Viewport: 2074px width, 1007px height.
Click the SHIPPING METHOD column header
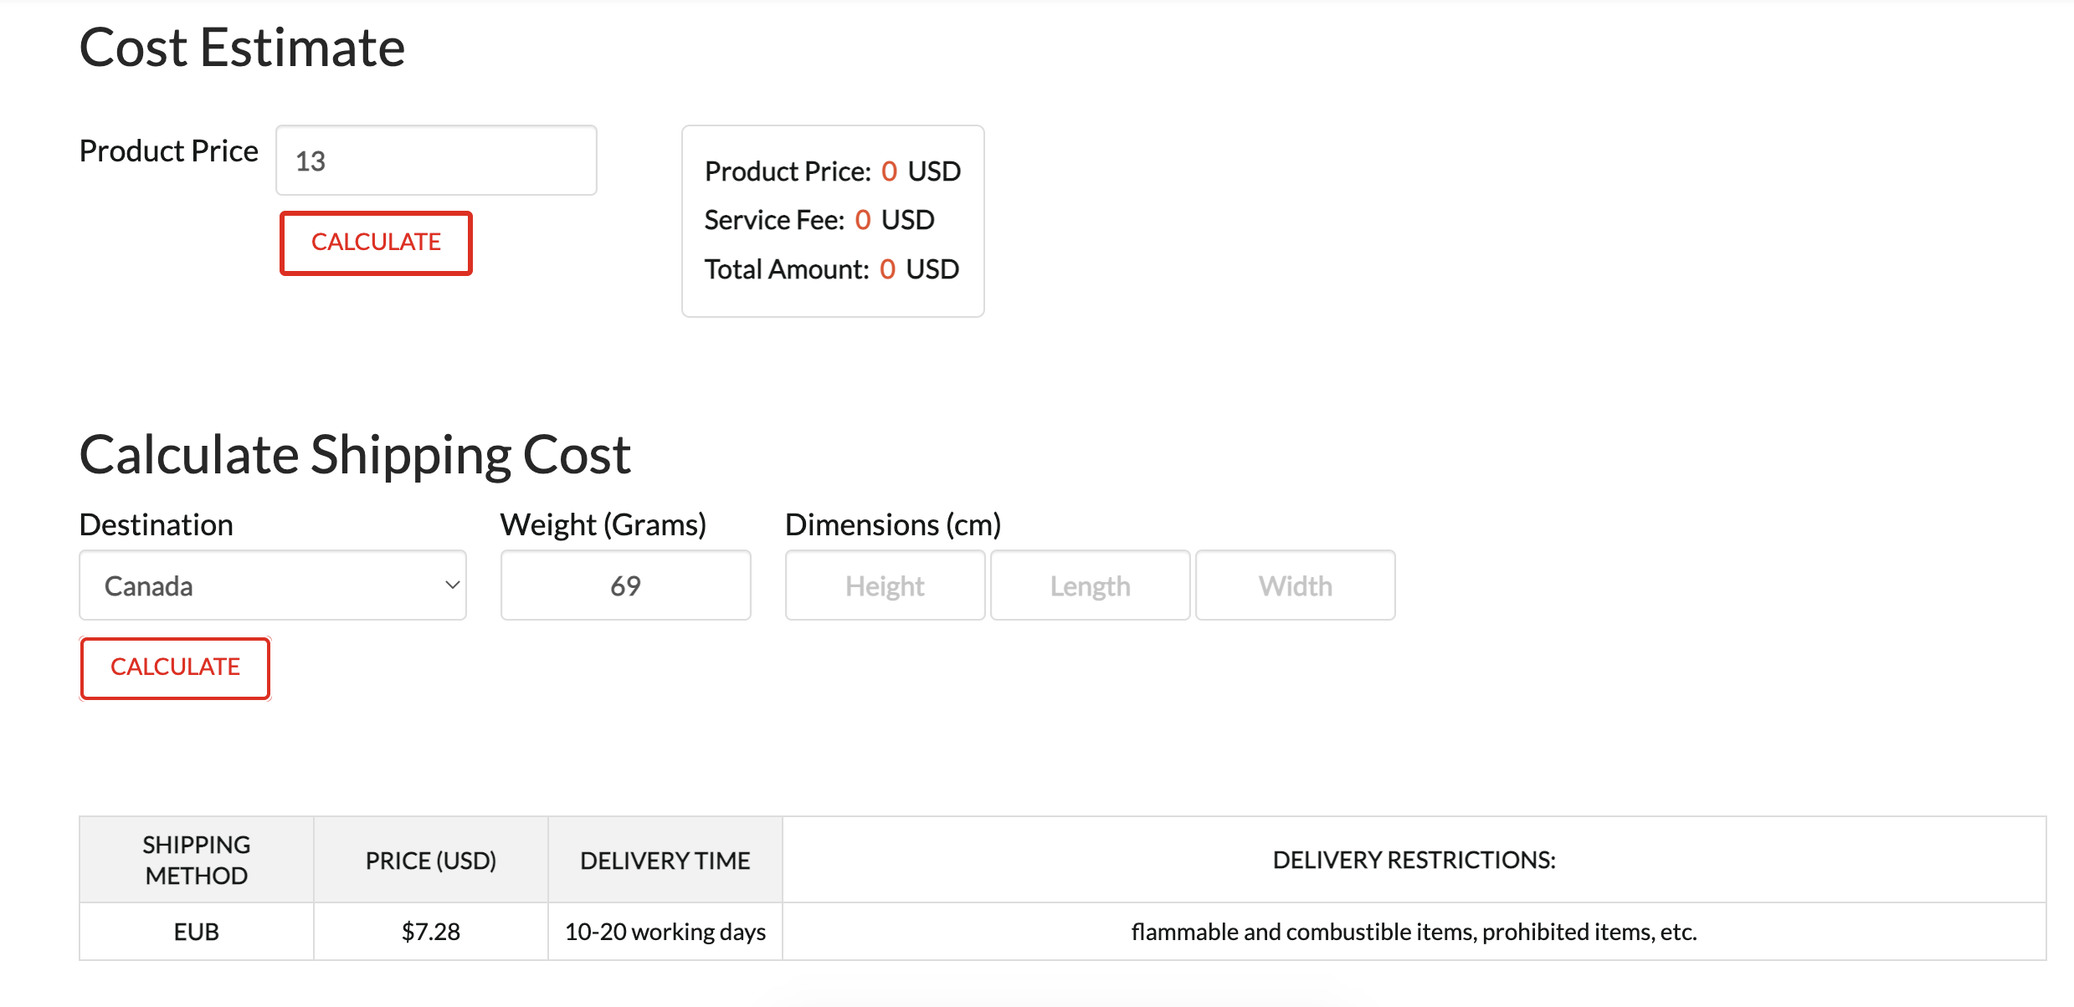(x=196, y=859)
